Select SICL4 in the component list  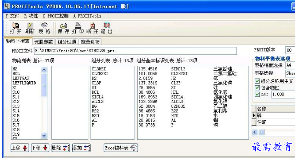[x=98, y=97]
